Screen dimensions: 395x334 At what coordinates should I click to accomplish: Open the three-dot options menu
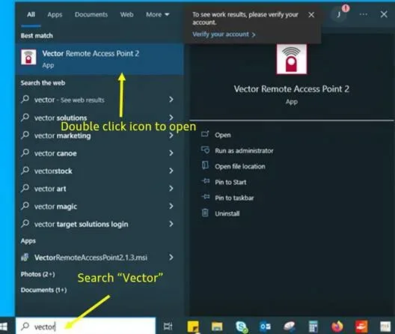364,14
